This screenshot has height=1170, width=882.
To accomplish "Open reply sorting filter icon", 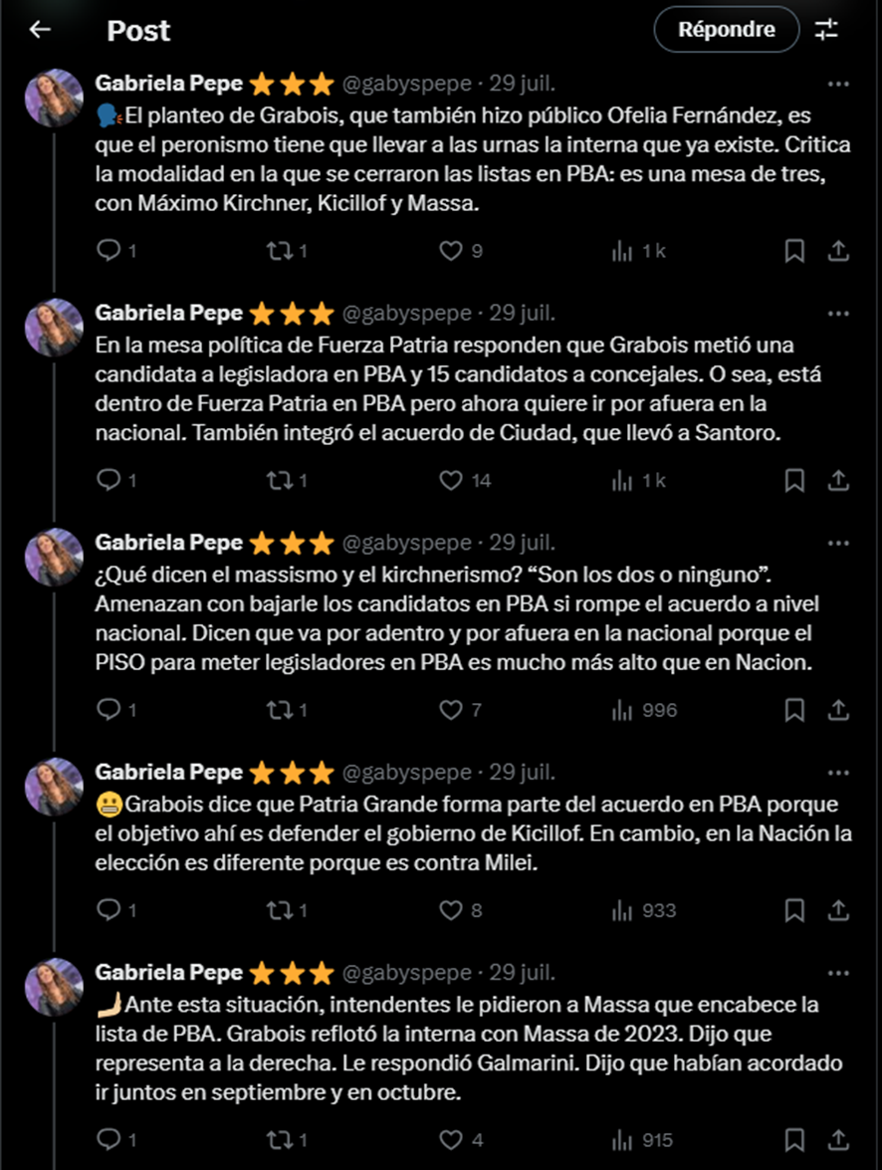I will [x=826, y=30].
